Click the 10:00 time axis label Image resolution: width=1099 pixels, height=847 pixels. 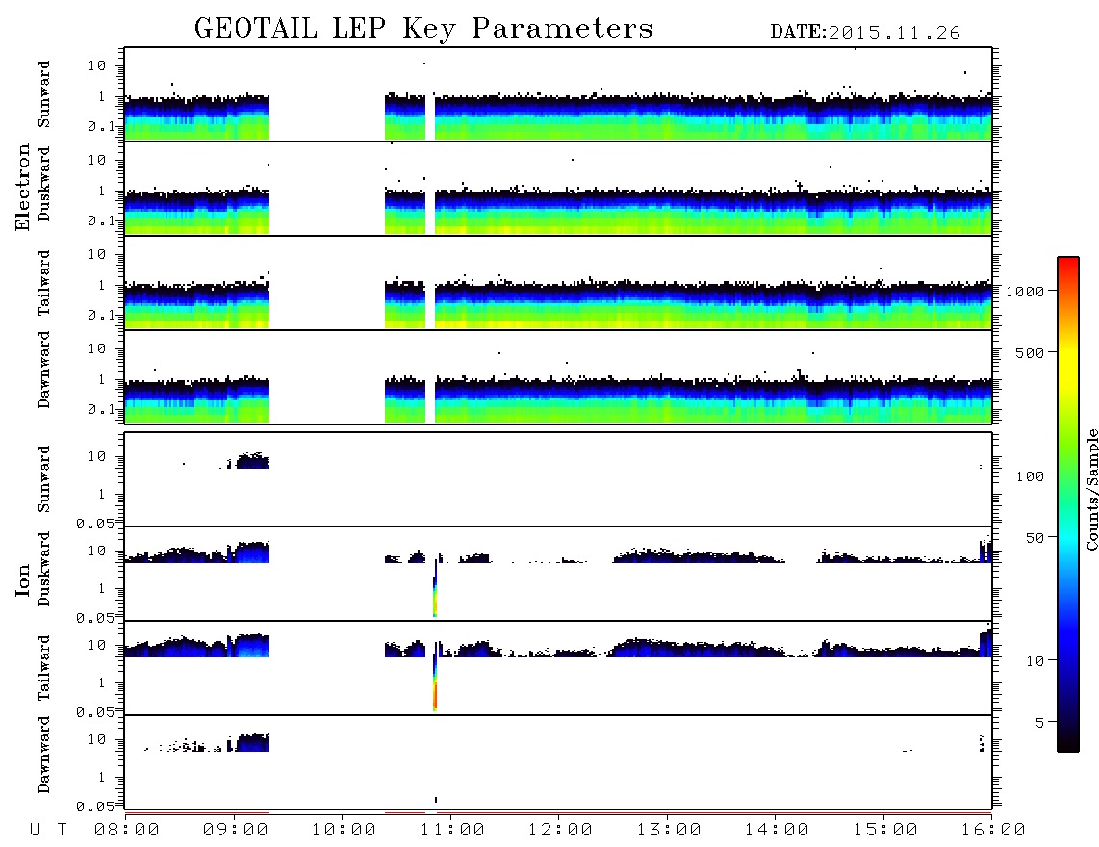coord(344,831)
